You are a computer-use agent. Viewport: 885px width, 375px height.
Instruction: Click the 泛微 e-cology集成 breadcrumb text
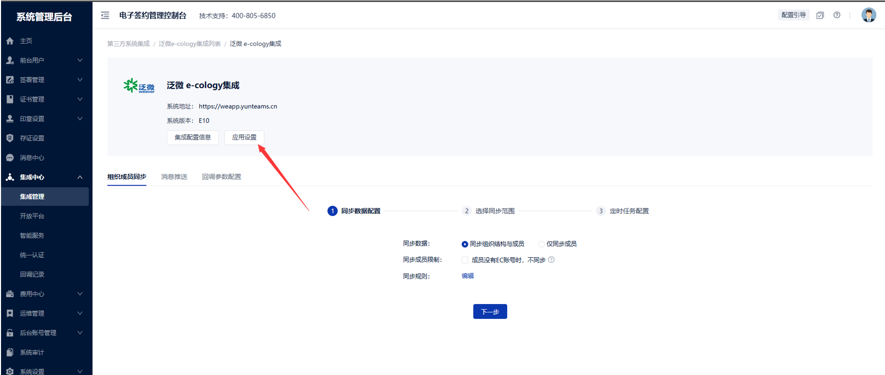point(256,44)
